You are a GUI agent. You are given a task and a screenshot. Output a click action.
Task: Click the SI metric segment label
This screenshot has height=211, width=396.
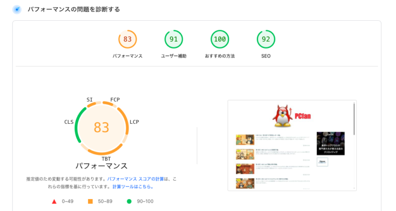90,100
